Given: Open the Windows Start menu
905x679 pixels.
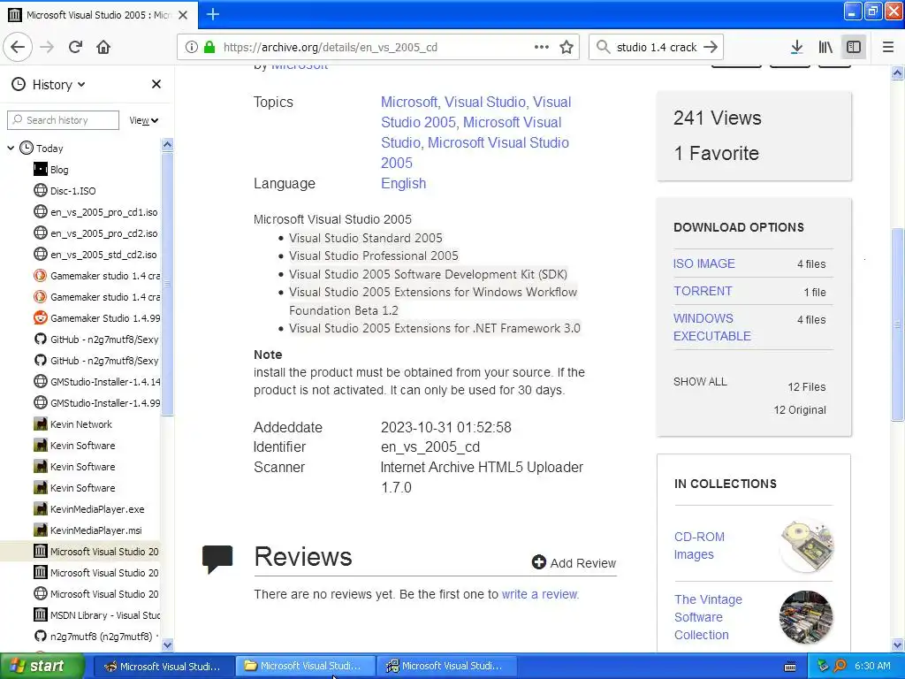Looking at the screenshot, I should [x=42, y=666].
